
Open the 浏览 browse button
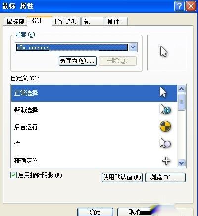[x=165, y=177]
